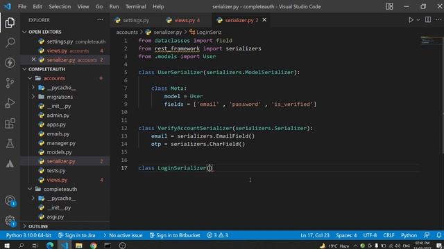Open the Explorer view in activity bar
444x249 pixels.
point(10,23)
